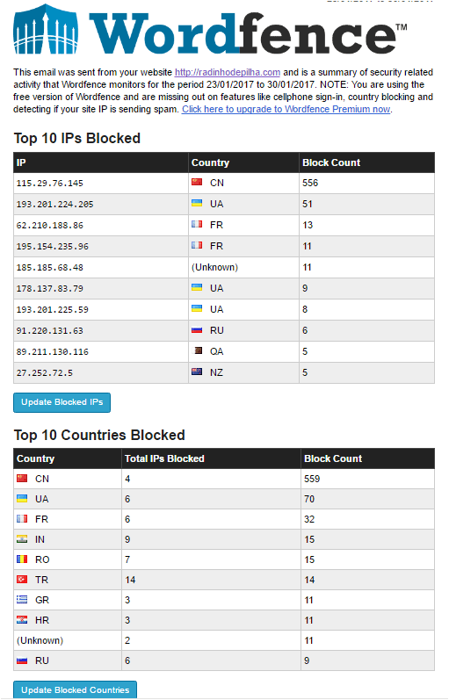
Task: Click Croatia flag in the HR row
Action: click(x=22, y=620)
